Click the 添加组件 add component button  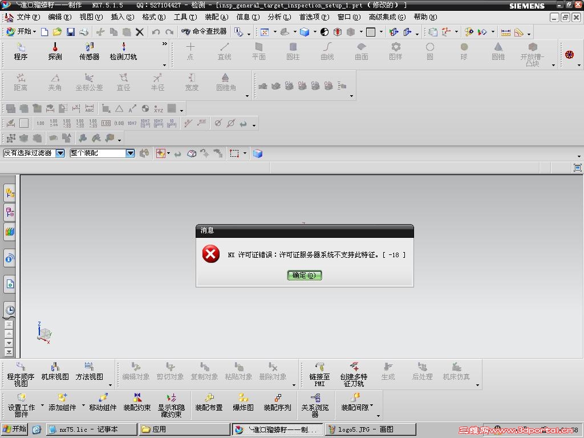[x=62, y=403]
